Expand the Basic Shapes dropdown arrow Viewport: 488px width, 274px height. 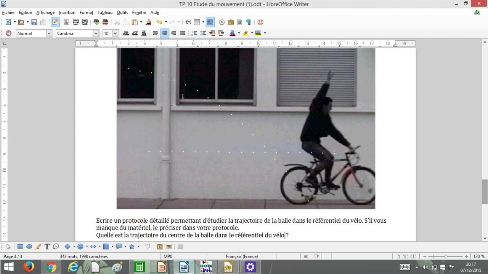(x=74, y=247)
